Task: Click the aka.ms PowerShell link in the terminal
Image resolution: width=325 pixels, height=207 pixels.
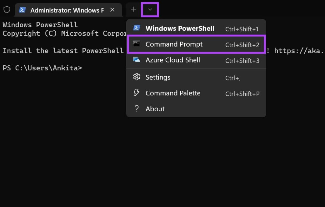Action: pyautogui.click(x=305, y=51)
